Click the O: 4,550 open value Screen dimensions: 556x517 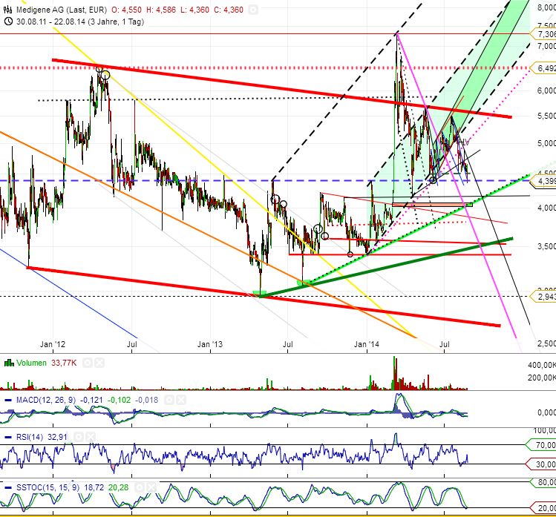(x=126, y=10)
